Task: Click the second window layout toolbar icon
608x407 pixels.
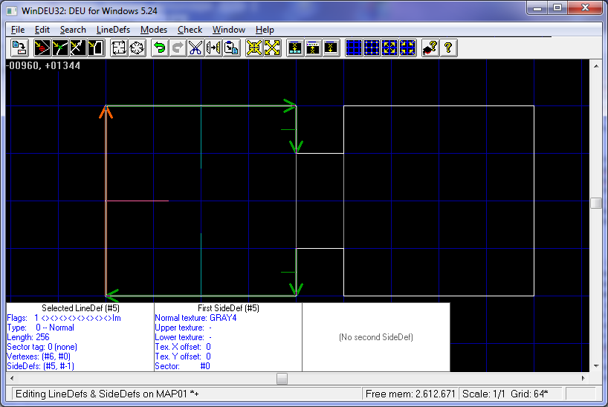Action: point(313,48)
